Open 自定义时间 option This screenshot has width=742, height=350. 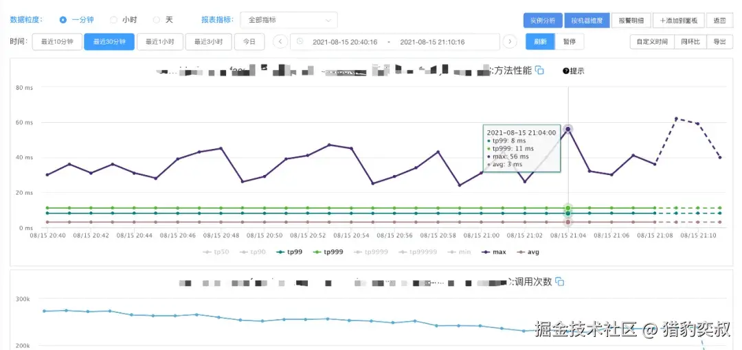[x=652, y=42]
